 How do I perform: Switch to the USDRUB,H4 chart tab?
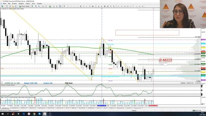[91, 108]
